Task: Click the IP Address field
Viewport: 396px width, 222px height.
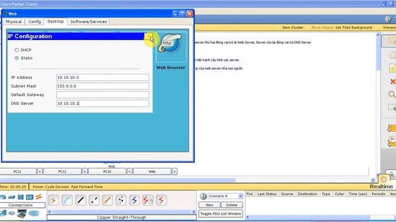Action: (x=103, y=78)
